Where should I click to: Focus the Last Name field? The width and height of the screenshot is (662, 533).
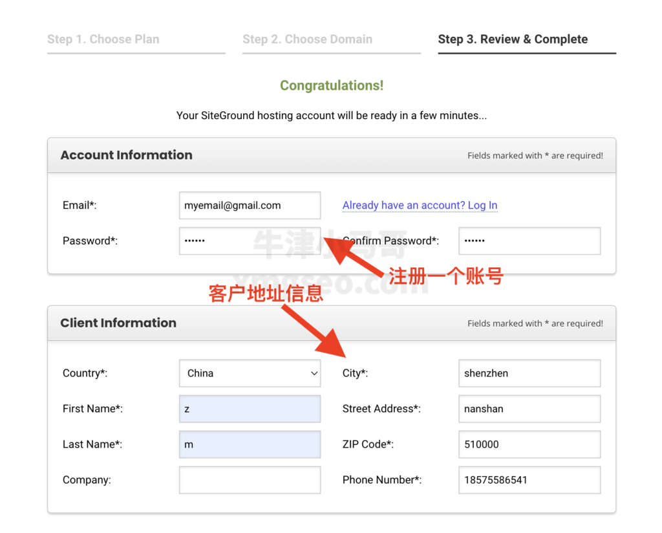(250, 444)
